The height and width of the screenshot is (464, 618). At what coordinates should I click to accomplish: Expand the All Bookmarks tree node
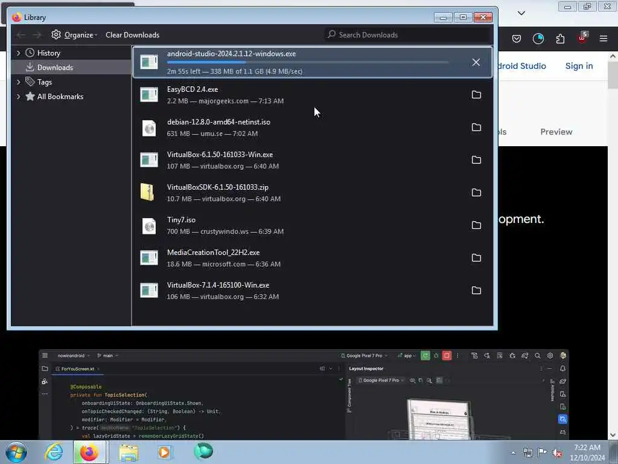click(x=18, y=97)
